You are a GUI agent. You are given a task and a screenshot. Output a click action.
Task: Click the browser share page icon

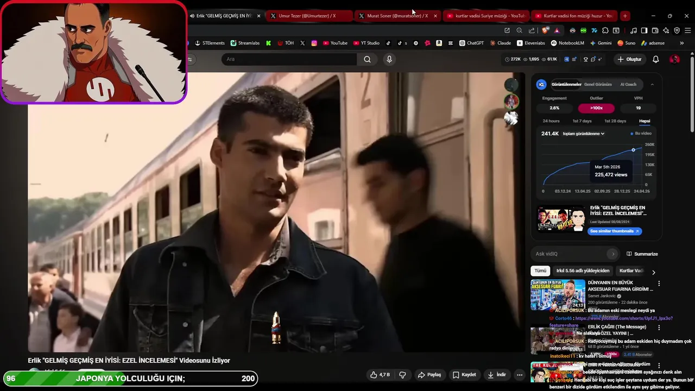pyautogui.click(x=532, y=30)
